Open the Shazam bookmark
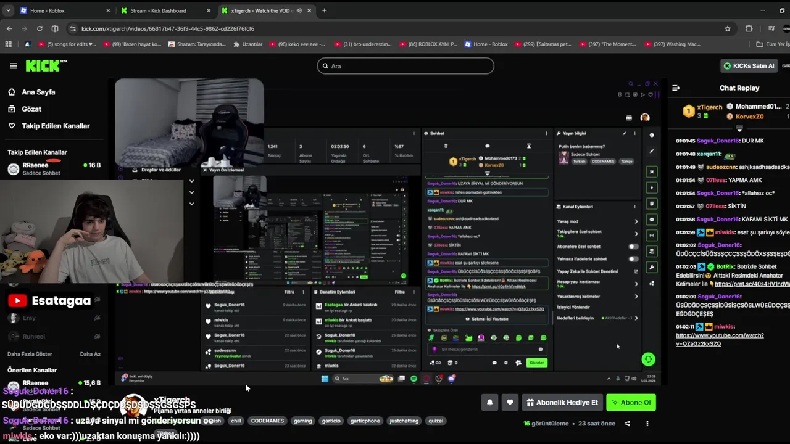790x444 pixels. [196, 44]
